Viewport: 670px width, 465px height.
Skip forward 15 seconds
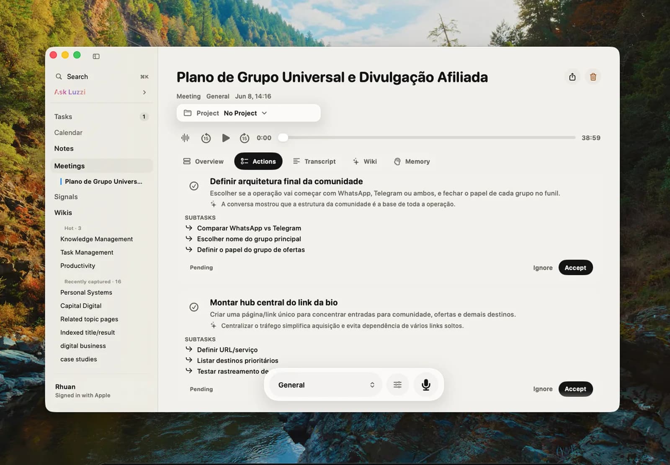(x=245, y=138)
